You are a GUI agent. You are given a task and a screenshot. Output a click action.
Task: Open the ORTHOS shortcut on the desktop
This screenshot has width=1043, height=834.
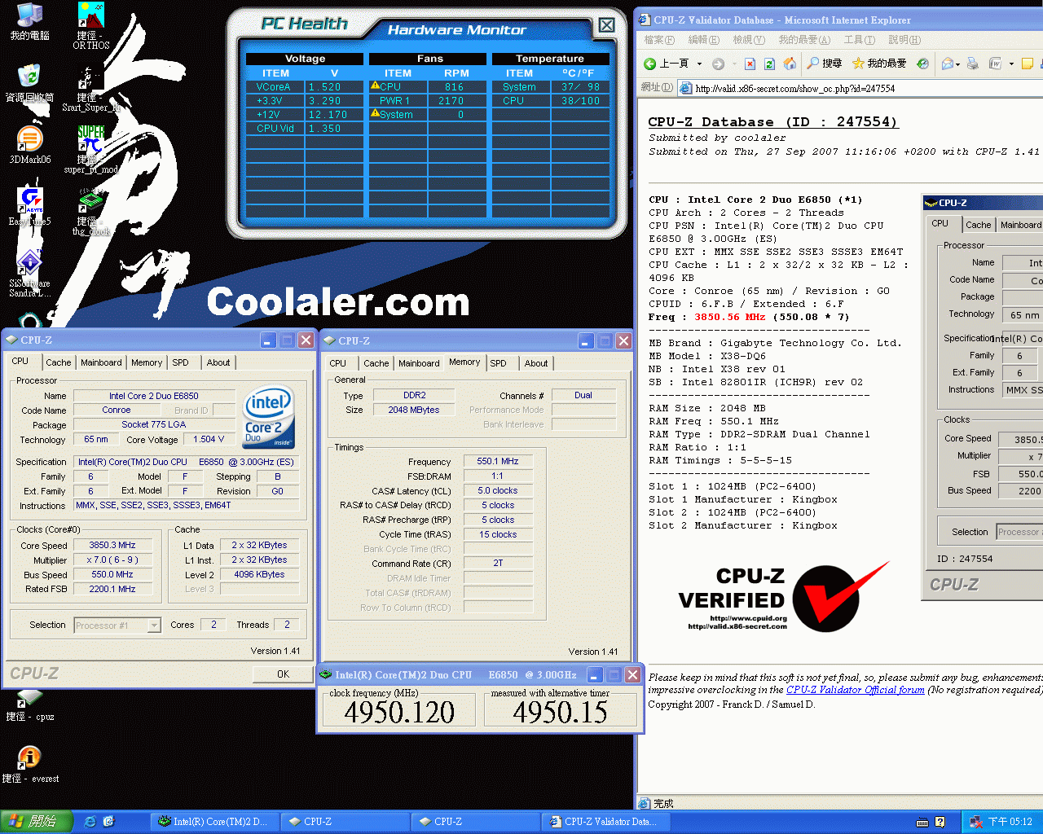click(91, 25)
